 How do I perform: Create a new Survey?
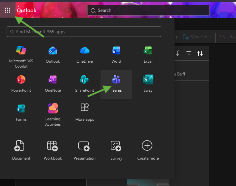(x=116, y=150)
